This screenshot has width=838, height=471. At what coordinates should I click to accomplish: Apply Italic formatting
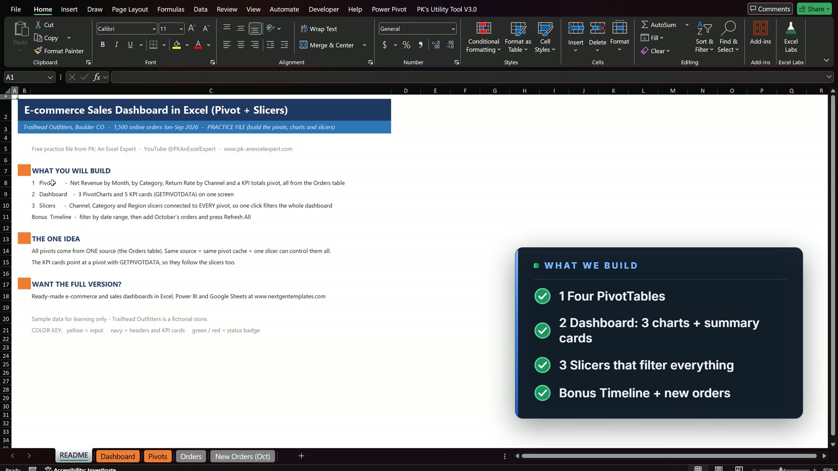point(116,44)
